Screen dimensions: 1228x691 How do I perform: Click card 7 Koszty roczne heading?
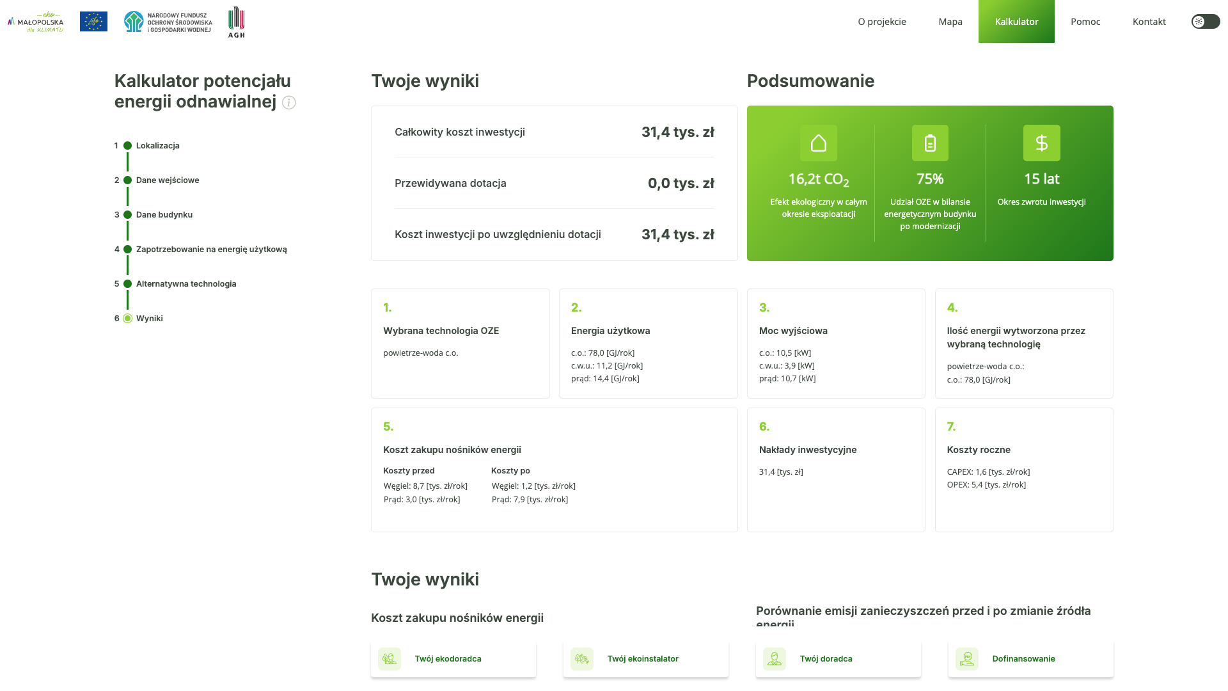(979, 450)
